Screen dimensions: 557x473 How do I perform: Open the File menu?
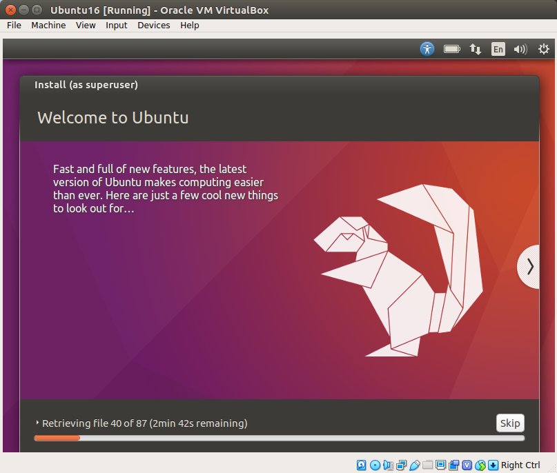(x=14, y=26)
